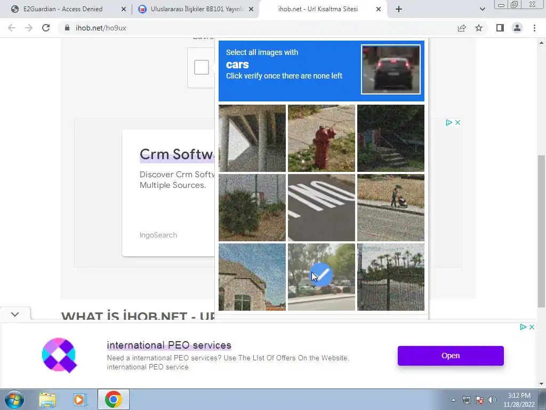Expand the tab search dropdown arrow

coord(482,9)
